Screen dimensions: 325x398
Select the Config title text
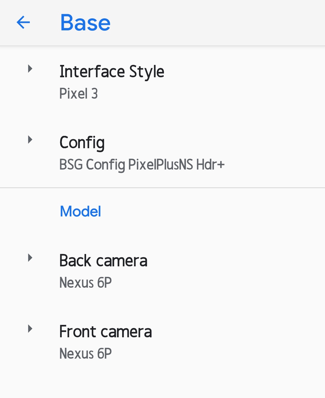[82, 142]
